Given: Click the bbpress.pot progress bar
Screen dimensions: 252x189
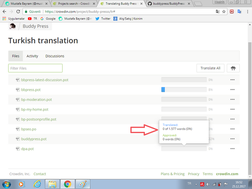Looking at the screenshot, I should [x=184, y=89].
